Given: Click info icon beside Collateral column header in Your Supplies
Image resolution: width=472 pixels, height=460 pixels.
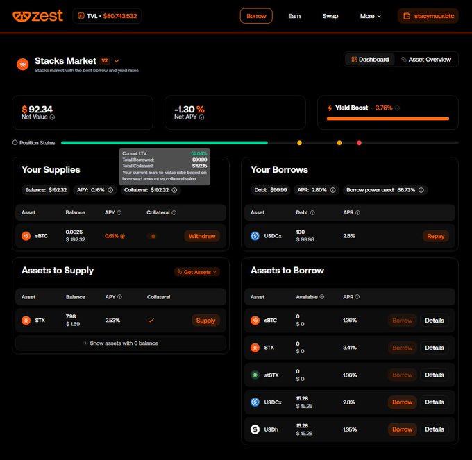Looking at the screenshot, I should [174, 213].
